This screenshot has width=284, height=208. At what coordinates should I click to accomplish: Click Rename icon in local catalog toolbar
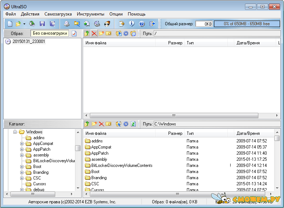pyautogui.click(x=109, y=124)
